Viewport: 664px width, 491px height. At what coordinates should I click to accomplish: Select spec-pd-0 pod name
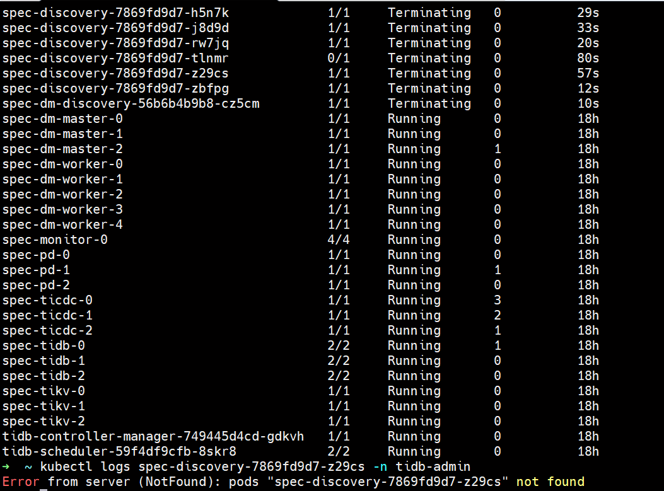point(36,255)
